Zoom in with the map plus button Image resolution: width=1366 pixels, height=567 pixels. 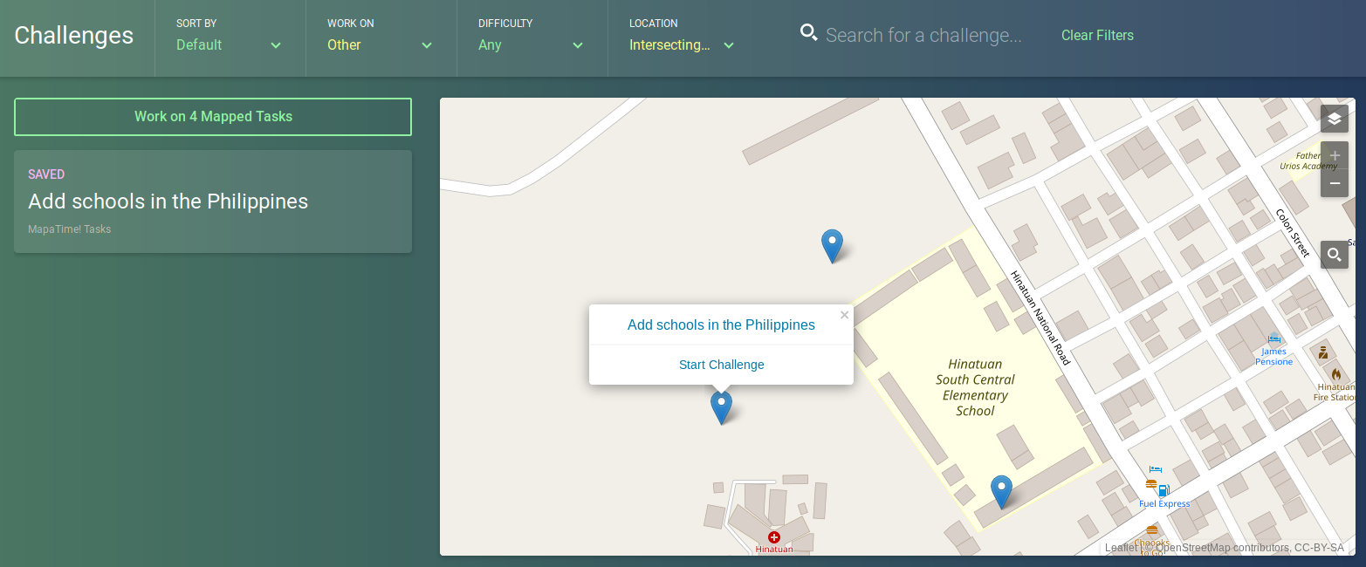point(1334,155)
